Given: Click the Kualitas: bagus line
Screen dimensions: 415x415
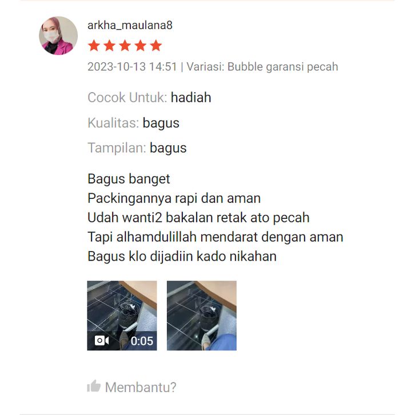Looking at the screenshot, I should tap(133, 123).
